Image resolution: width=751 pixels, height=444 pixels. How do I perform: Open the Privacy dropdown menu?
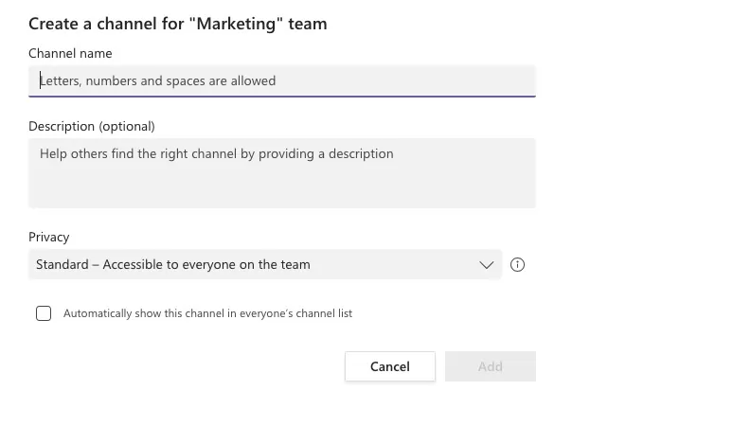[264, 265]
